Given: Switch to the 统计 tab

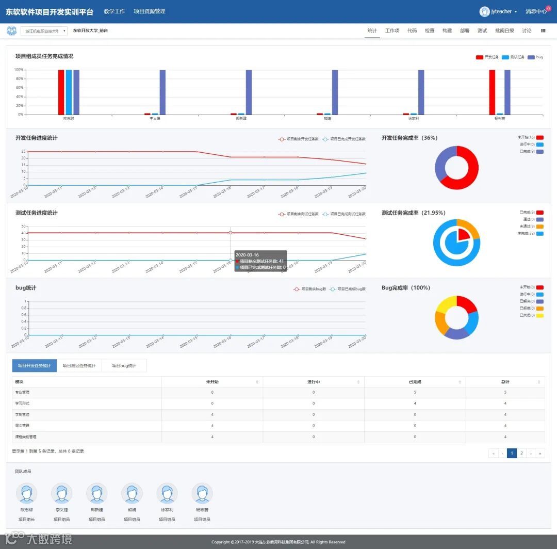Looking at the screenshot, I should point(372,31).
